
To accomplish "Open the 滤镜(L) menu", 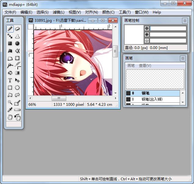I will (59, 12).
